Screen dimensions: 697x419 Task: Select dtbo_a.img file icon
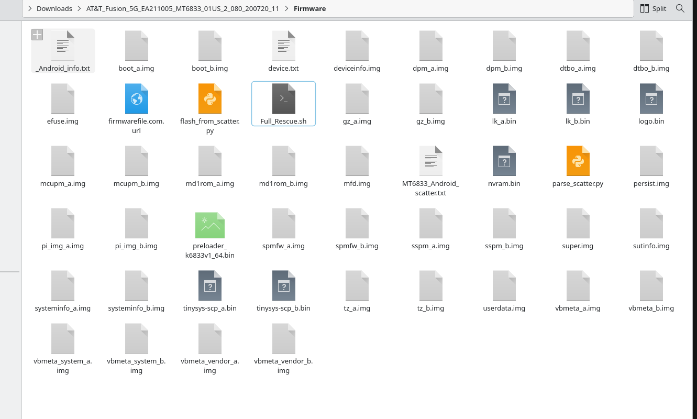(x=578, y=46)
